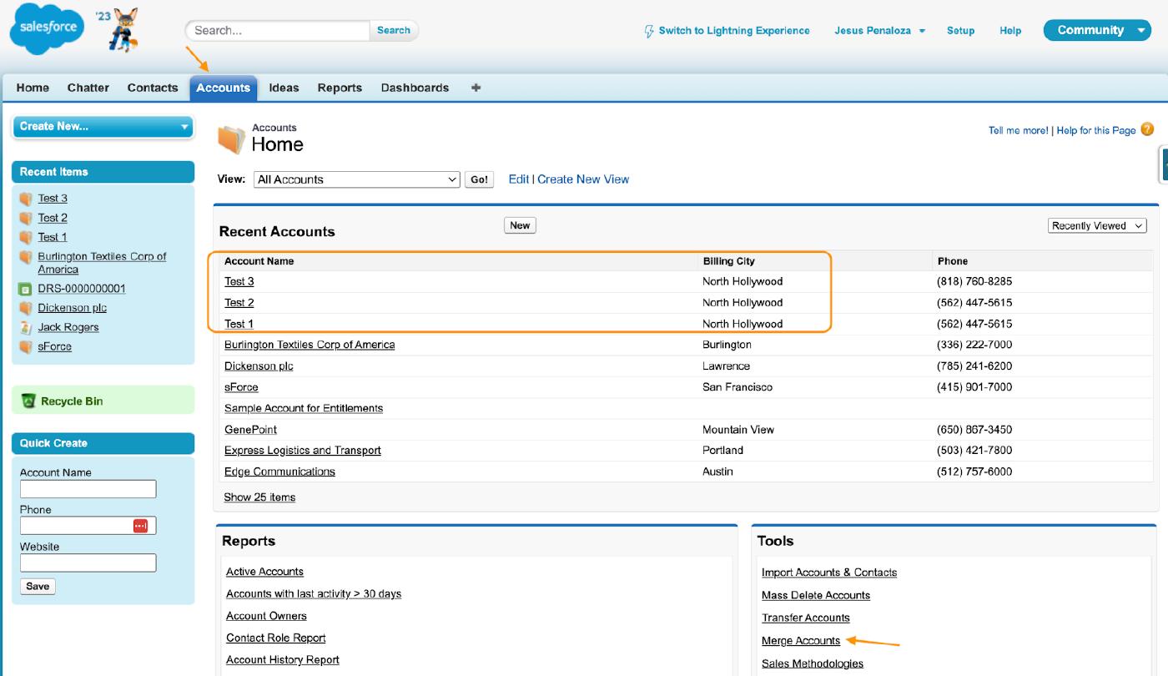Click the top search box
Image resolution: width=1168 pixels, height=676 pixels.
[277, 31]
